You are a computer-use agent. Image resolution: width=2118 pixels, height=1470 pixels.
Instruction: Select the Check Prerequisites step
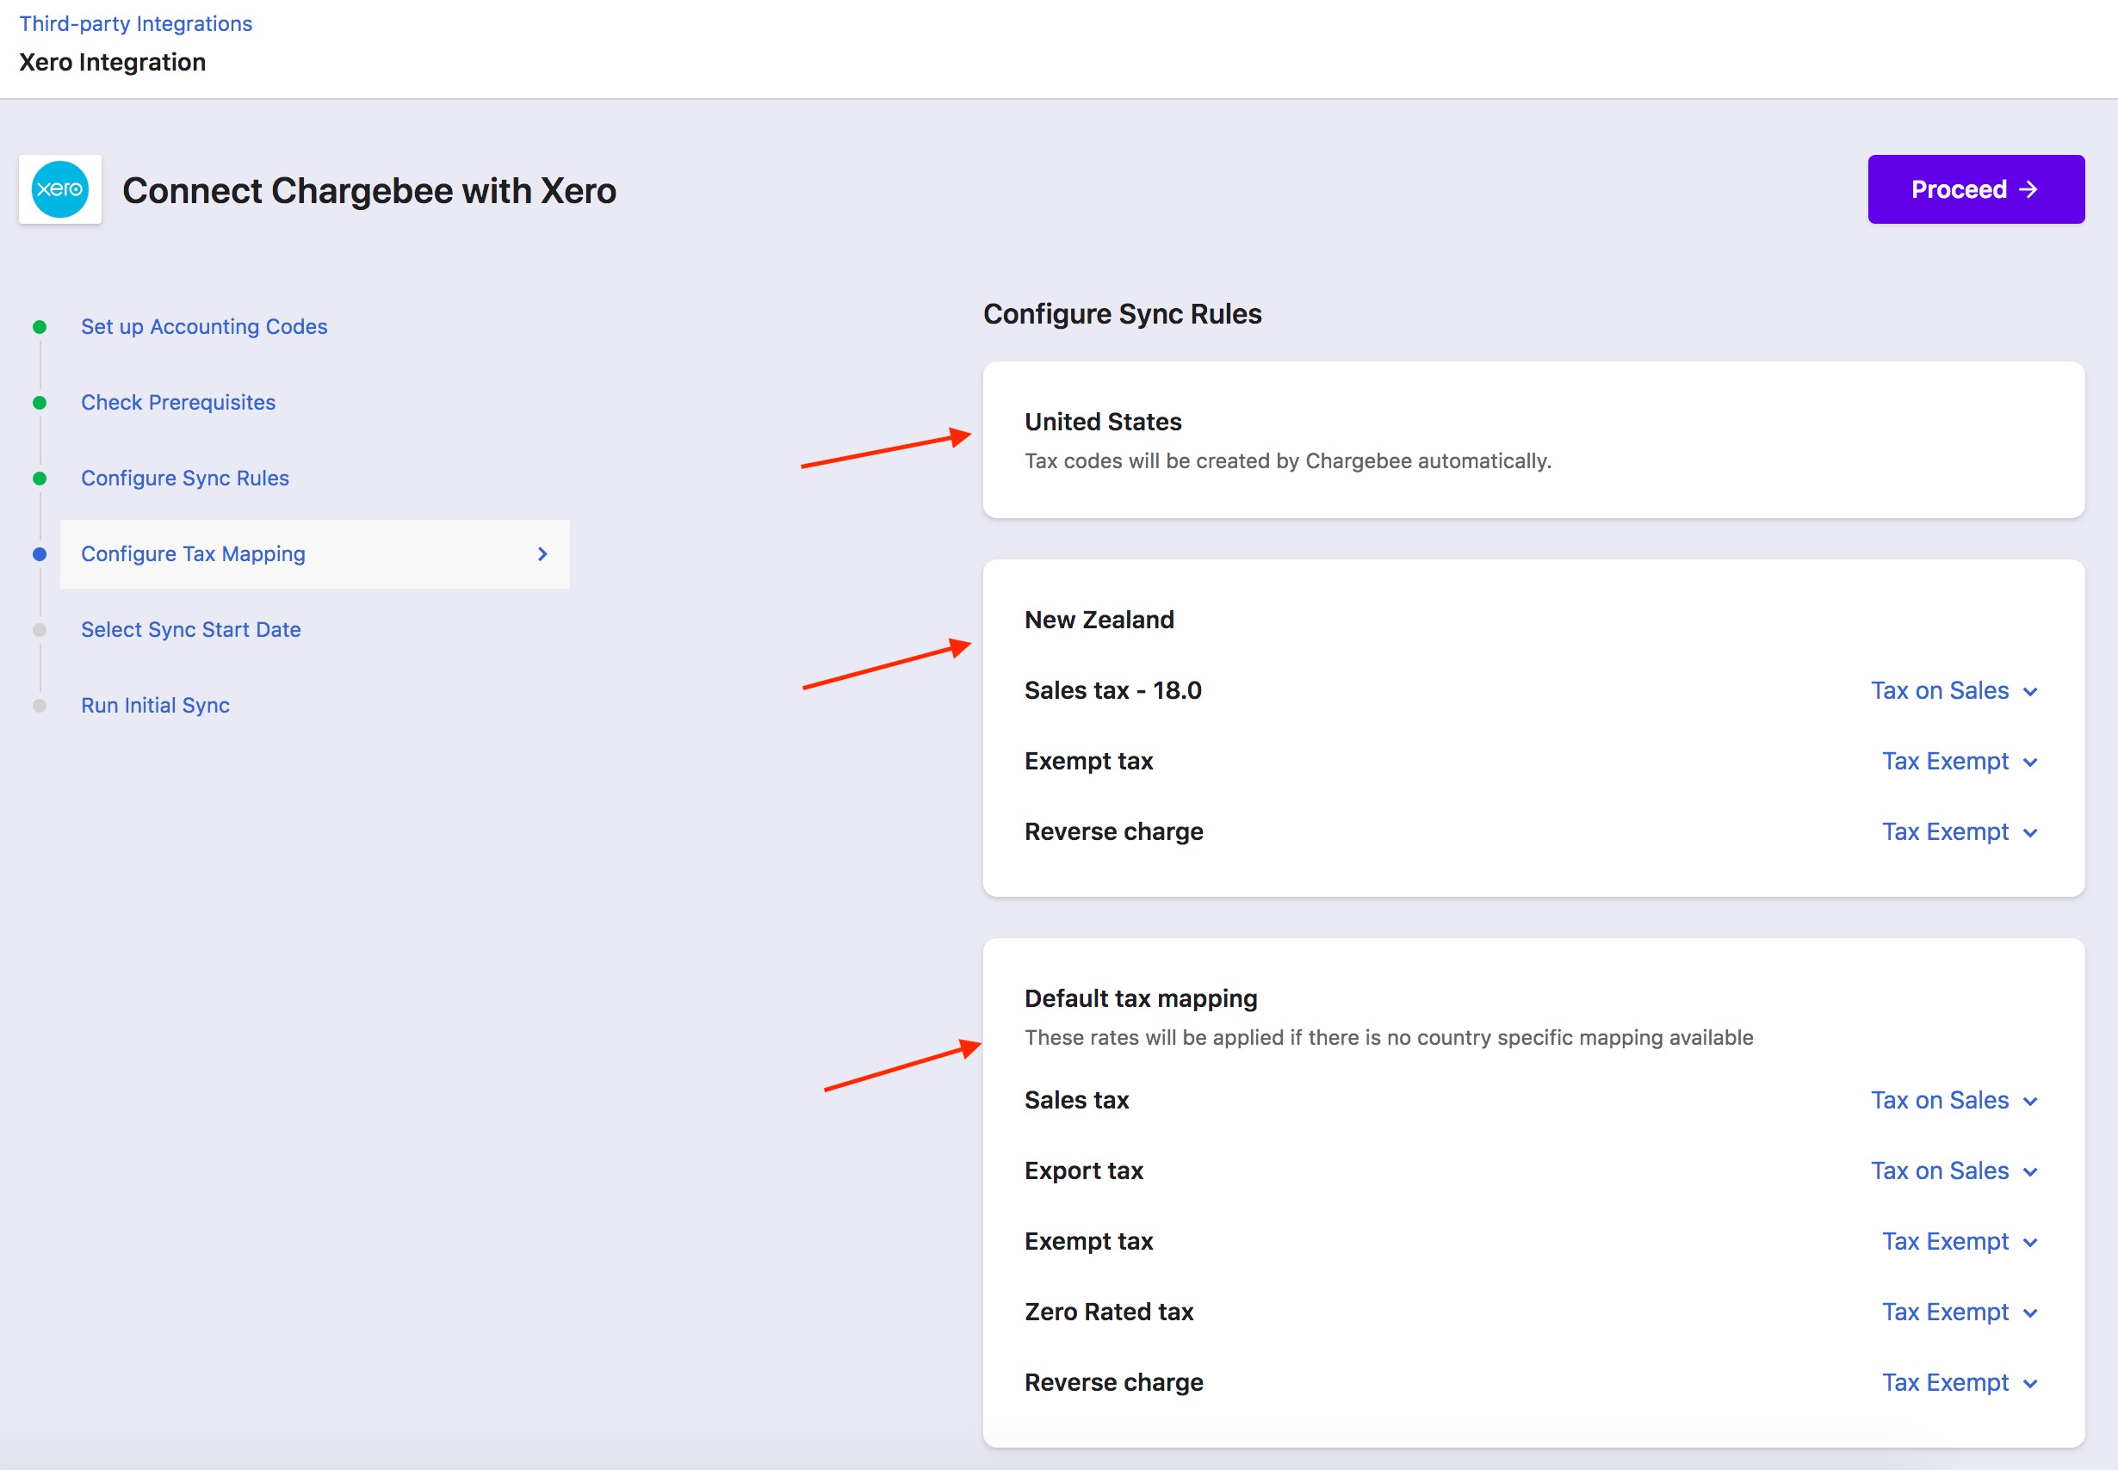pyautogui.click(x=178, y=402)
